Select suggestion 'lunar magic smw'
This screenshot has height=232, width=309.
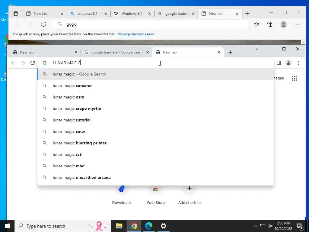(x=156, y=131)
